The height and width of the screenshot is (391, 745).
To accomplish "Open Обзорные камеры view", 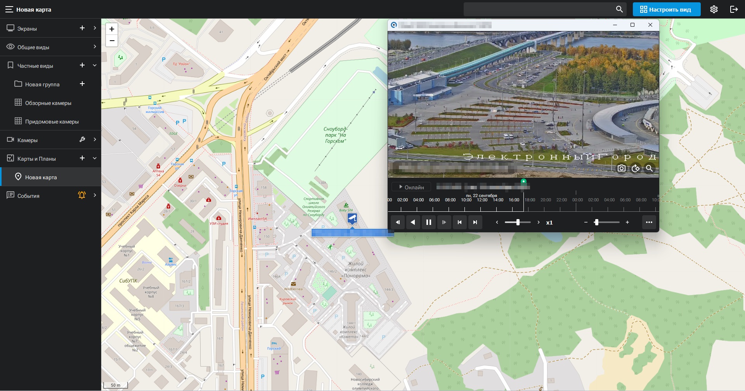I will pos(48,103).
